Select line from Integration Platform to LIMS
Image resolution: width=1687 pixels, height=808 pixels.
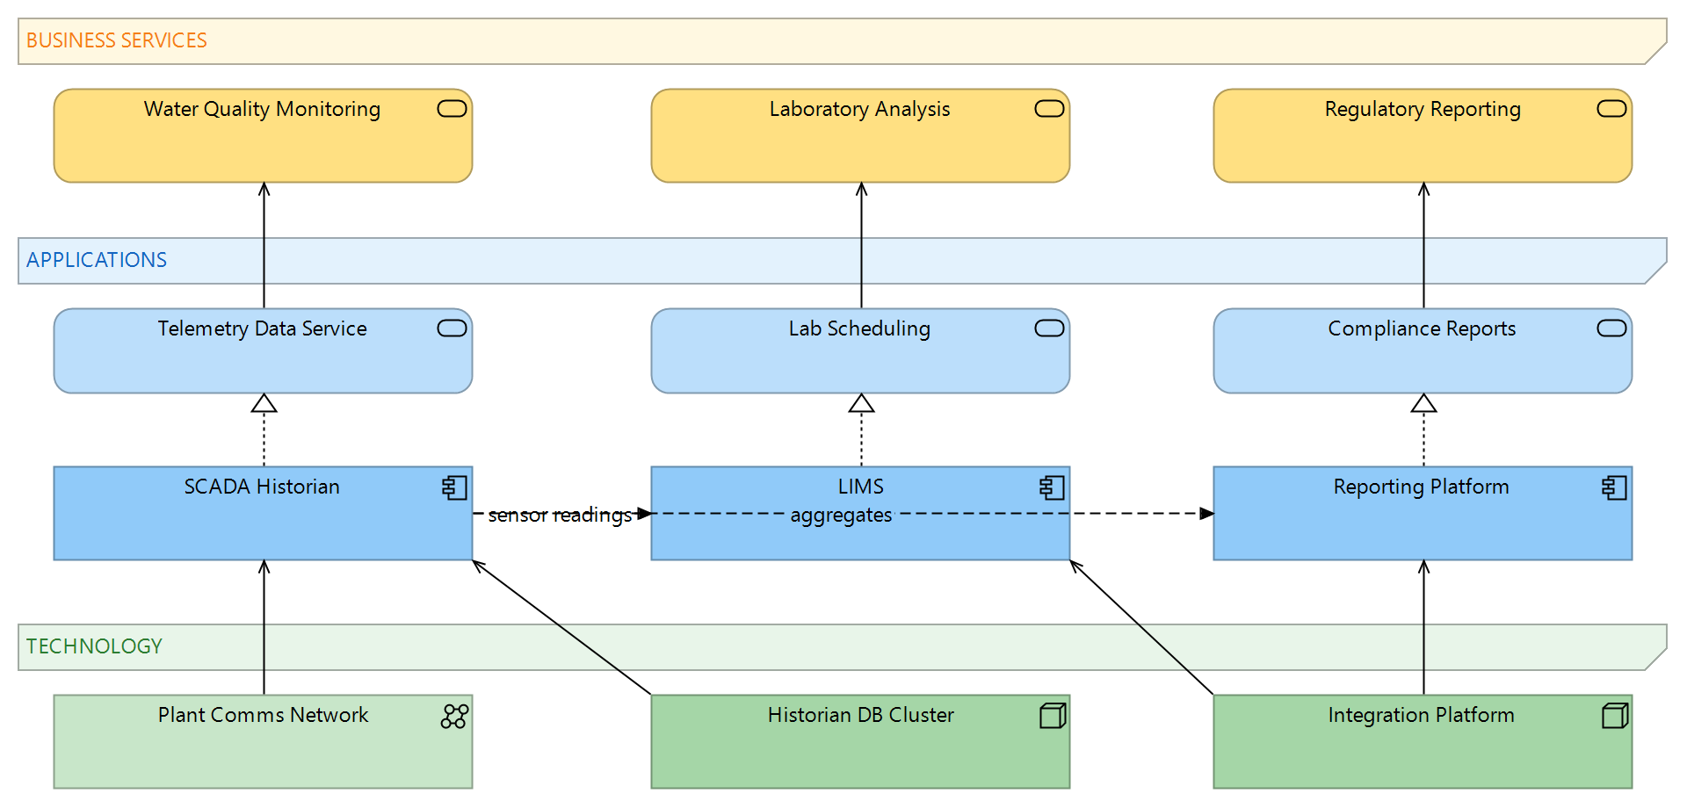pos(1141,628)
